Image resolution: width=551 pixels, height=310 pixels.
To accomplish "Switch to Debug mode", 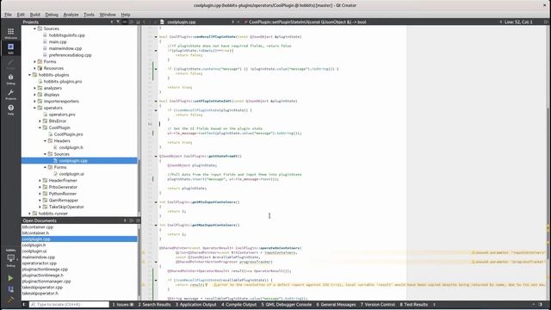I will click(10, 79).
